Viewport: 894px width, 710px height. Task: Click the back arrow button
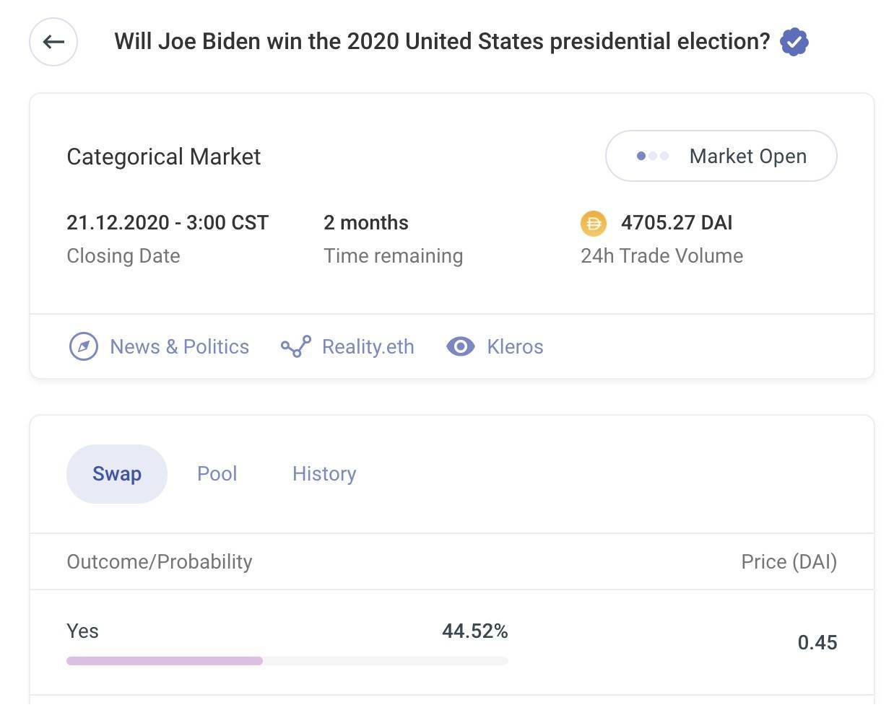point(53,42)
